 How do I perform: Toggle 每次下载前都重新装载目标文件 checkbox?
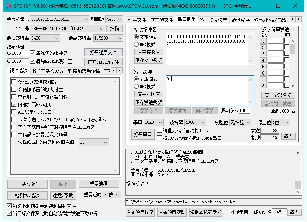pos(9,205)
